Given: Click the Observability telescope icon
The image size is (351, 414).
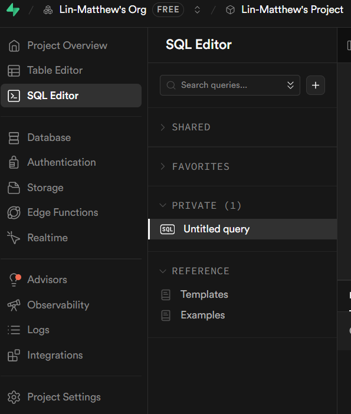Looking at the screenshot, I should [14, 305].
